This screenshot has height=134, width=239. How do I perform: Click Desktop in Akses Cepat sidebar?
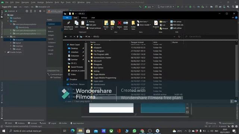click(74, 48)
